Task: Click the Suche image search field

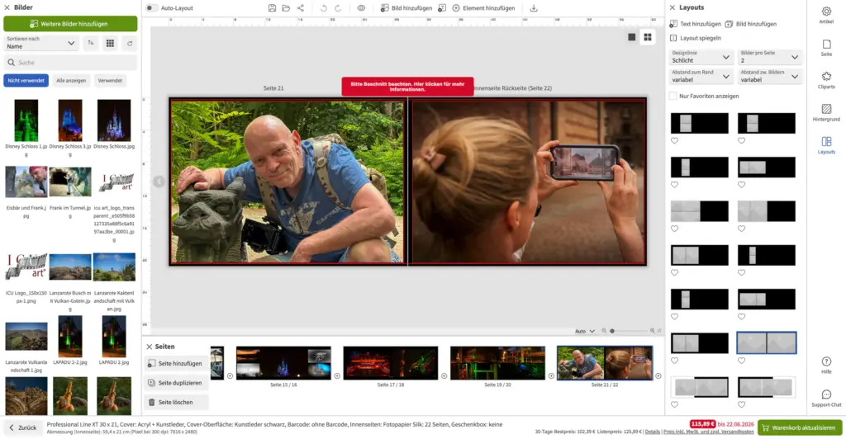Action: tap(70, 63)
